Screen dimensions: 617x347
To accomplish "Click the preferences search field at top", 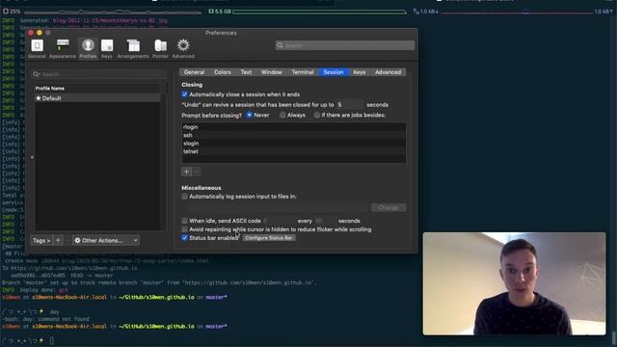I will tap(345, 45).
